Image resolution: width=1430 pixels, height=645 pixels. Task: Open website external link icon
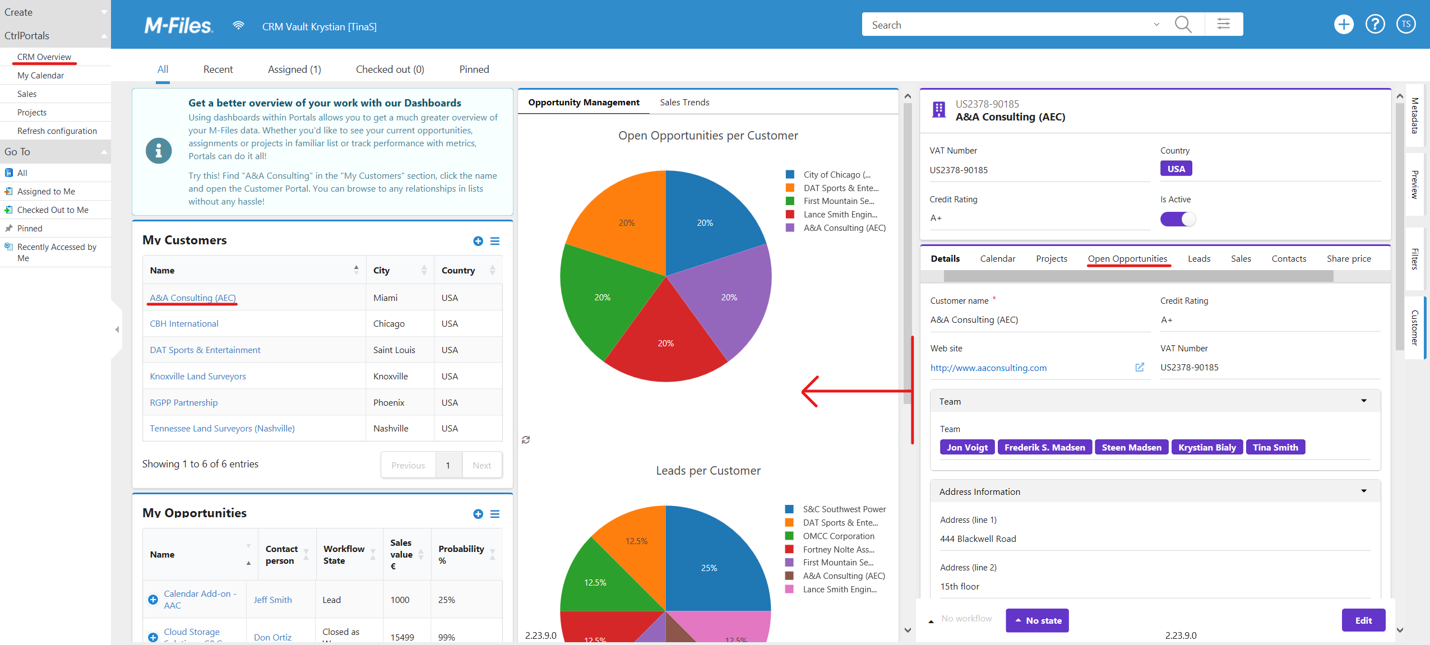[x=1140, y=367]
